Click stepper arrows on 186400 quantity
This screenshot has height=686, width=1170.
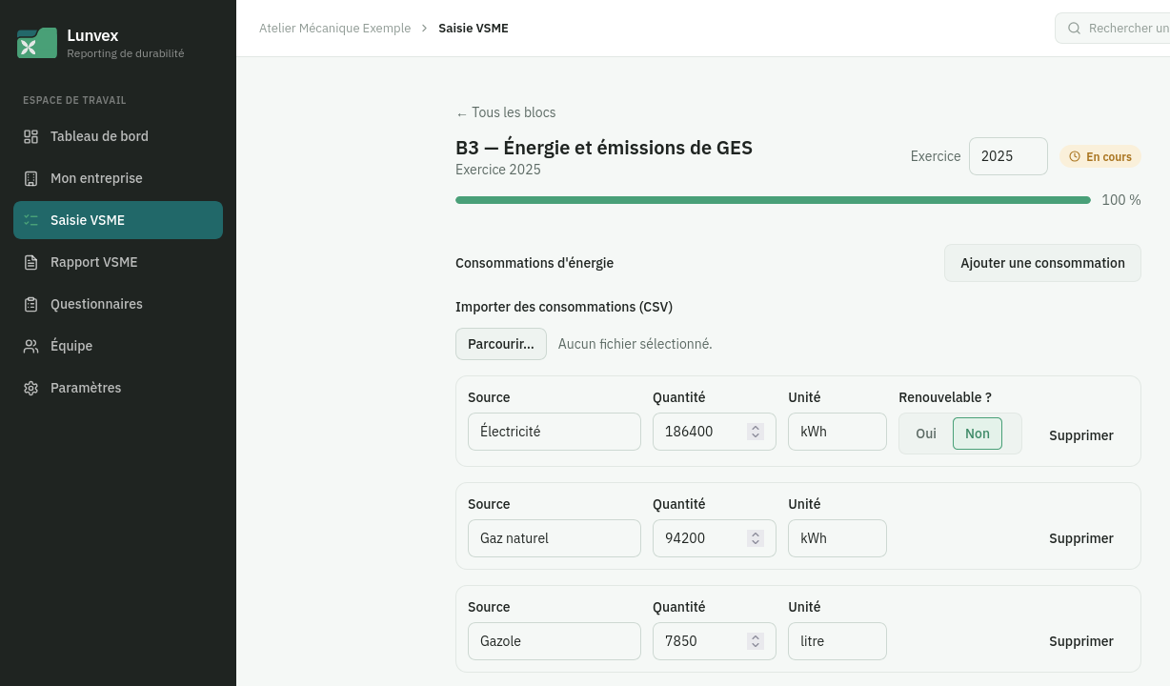point(756,432)
